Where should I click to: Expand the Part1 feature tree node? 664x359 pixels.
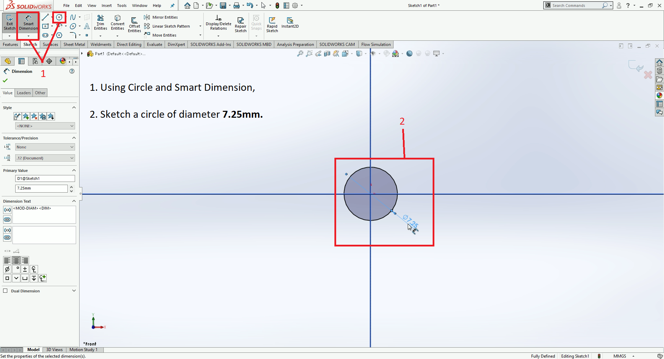pos(82,54)
